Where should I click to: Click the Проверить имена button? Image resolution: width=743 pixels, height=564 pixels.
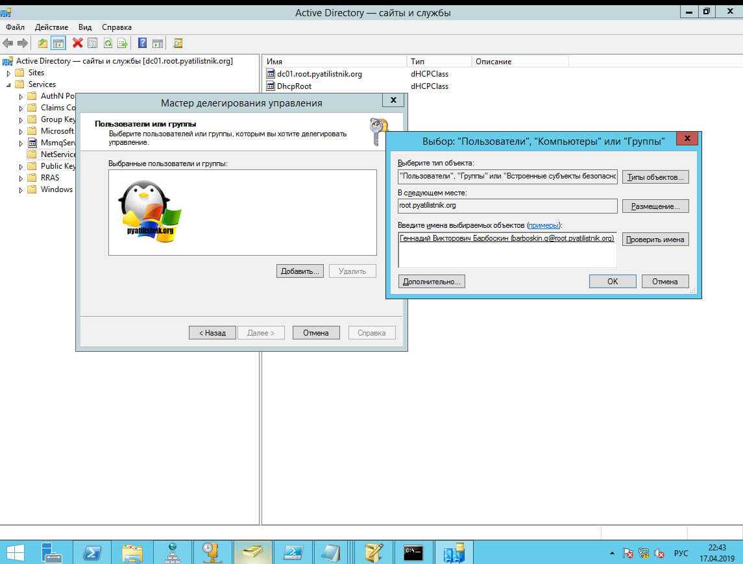[655, 239]
